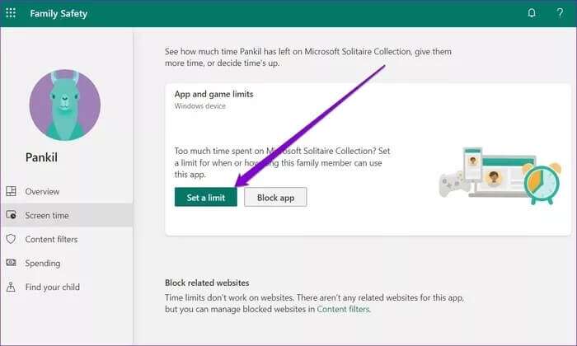Open the app launcher grid icon

tap(11, 13)
